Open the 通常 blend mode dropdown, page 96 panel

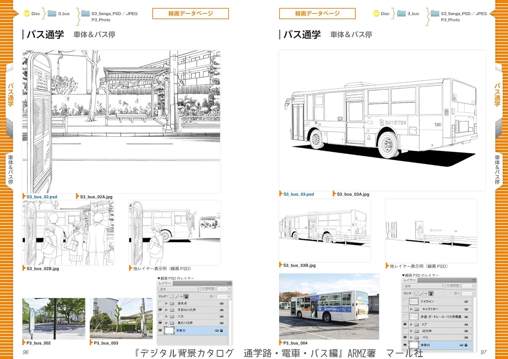coord(179,289)
